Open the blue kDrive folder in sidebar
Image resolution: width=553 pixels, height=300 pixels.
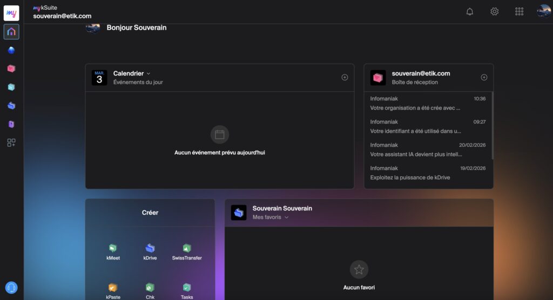[11, 105]
